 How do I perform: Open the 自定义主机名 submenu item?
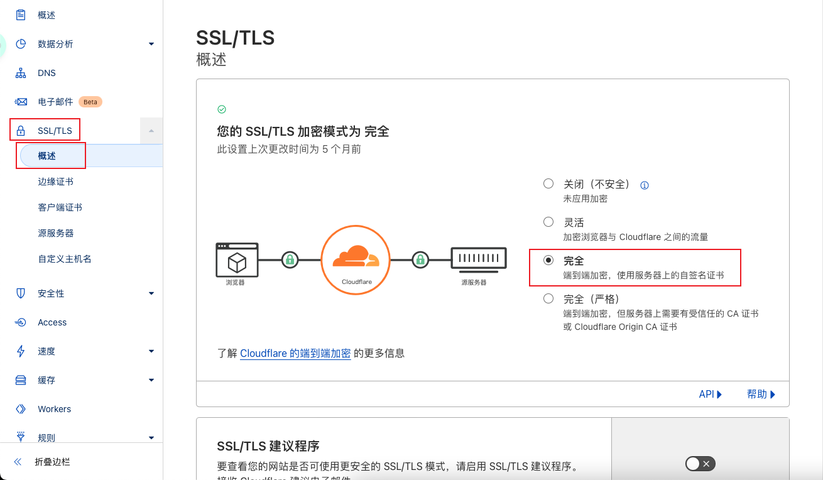pyautogui.click(x=64, y=259)
